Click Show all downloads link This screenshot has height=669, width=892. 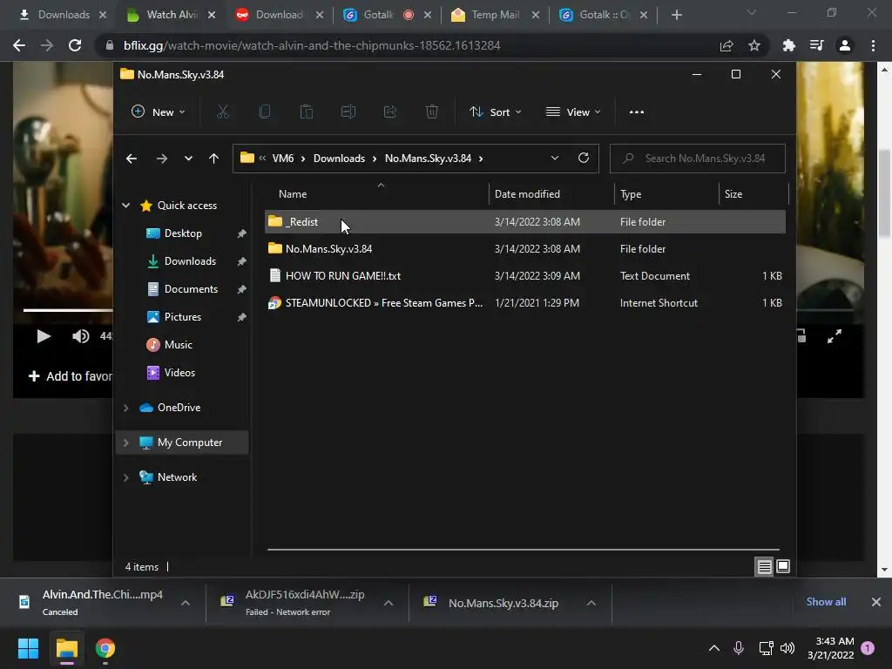[x=826, y=602]
